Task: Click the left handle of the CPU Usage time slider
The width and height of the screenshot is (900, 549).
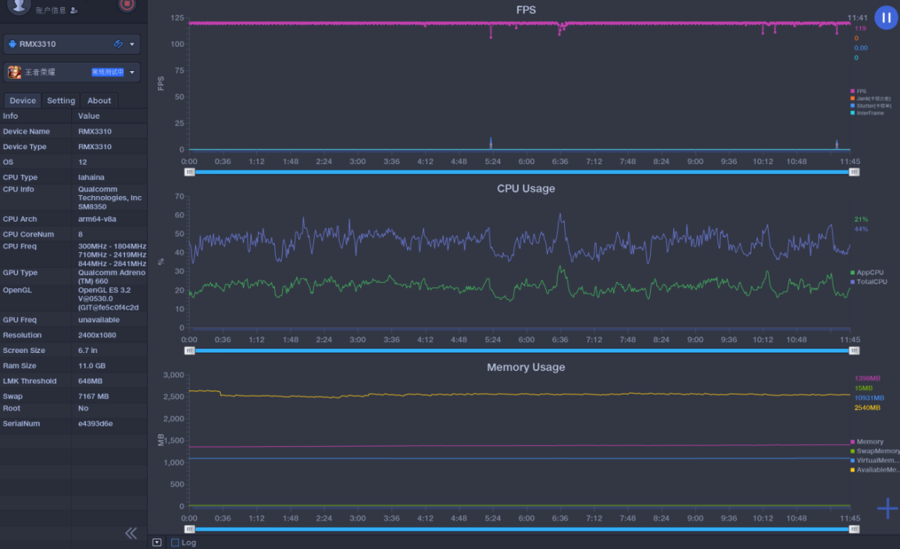Action: click(x=189, y=351)
